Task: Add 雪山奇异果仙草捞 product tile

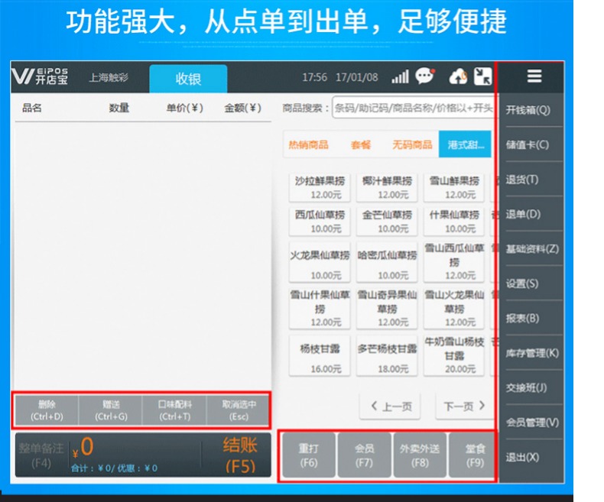Action: click(387, 309)
